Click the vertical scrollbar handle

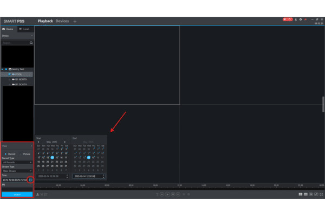[323, 104]
